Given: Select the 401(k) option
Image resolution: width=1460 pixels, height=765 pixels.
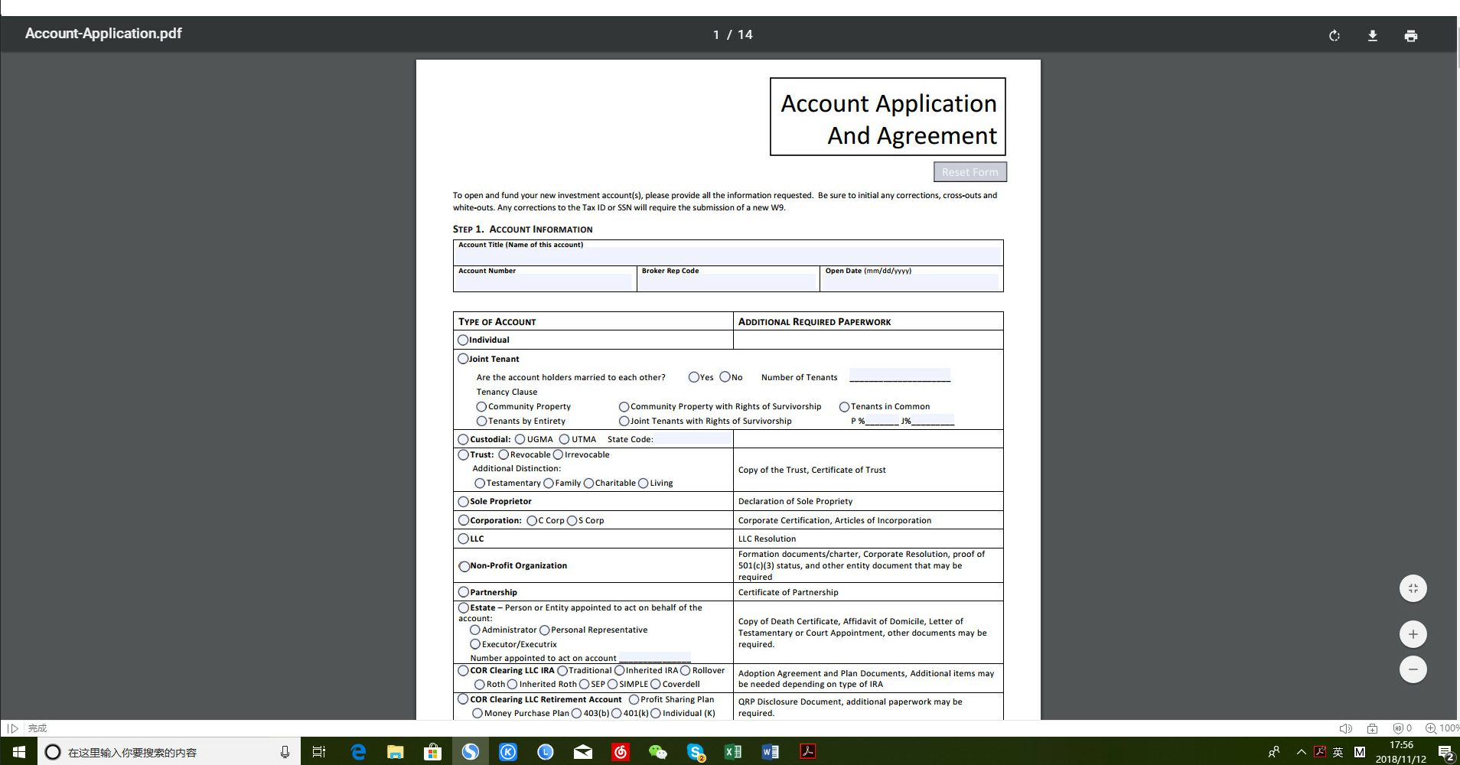Looking at the screenshot, I should [x=616, y=714].
